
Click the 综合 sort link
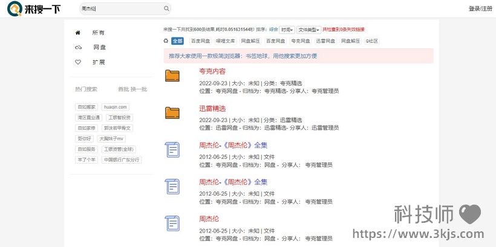(x=273, y=30)
